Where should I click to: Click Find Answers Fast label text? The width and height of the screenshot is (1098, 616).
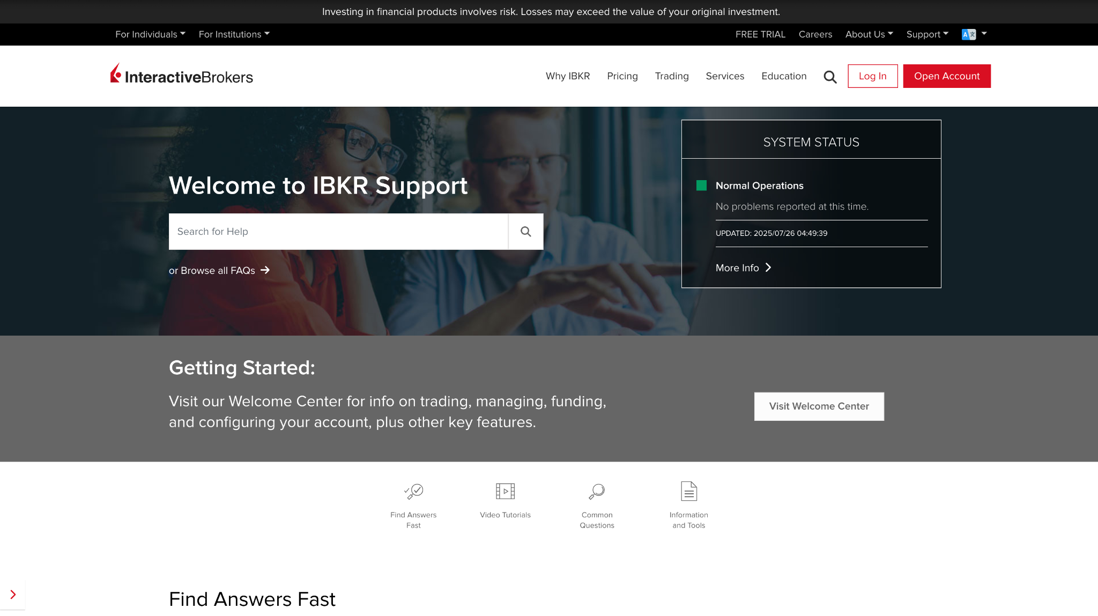pos(413,520)
